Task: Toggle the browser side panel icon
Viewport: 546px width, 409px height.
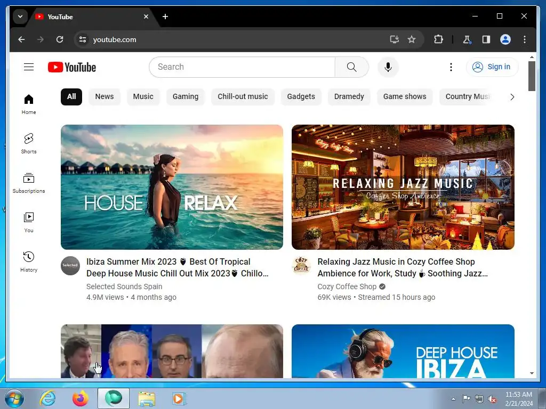Action: point(486,39)
